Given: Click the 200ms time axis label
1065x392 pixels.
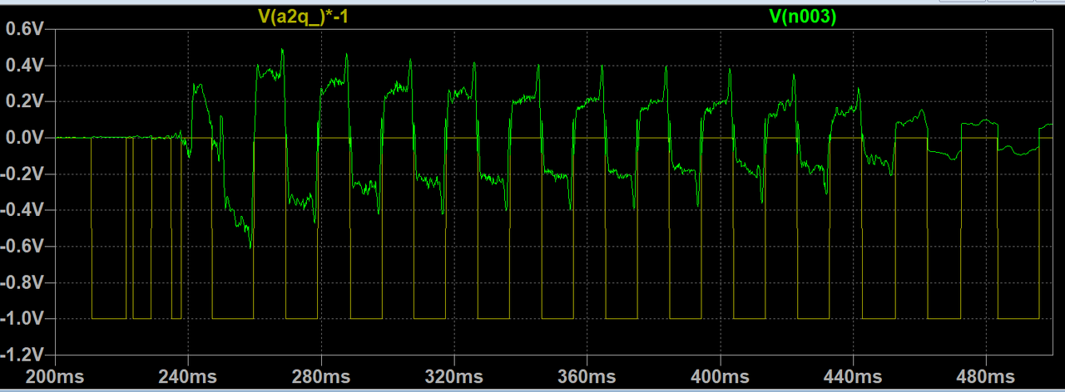Looking at the screenshot, I should point(55,376).
